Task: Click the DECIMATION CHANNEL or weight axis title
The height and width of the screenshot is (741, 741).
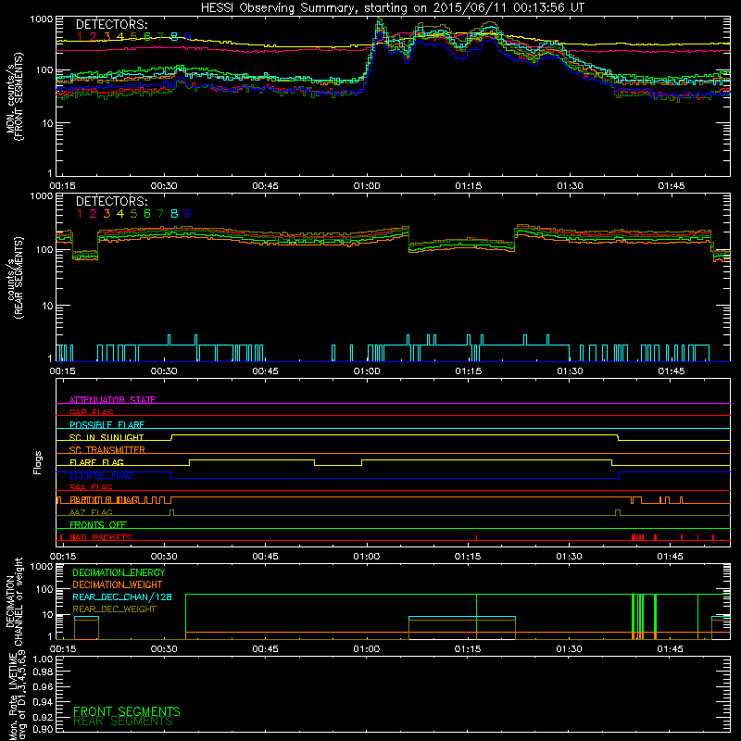Action: 14,601
